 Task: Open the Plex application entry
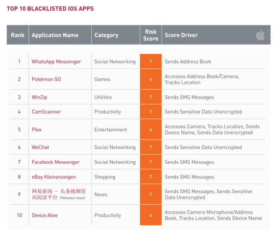(x=36, y=130)
